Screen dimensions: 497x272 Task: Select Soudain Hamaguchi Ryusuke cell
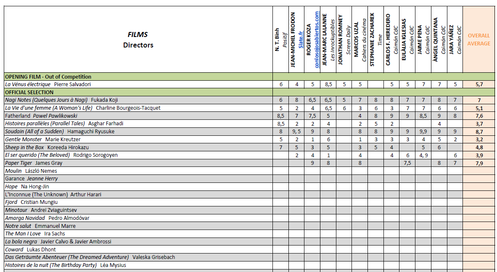coord(138,132)
